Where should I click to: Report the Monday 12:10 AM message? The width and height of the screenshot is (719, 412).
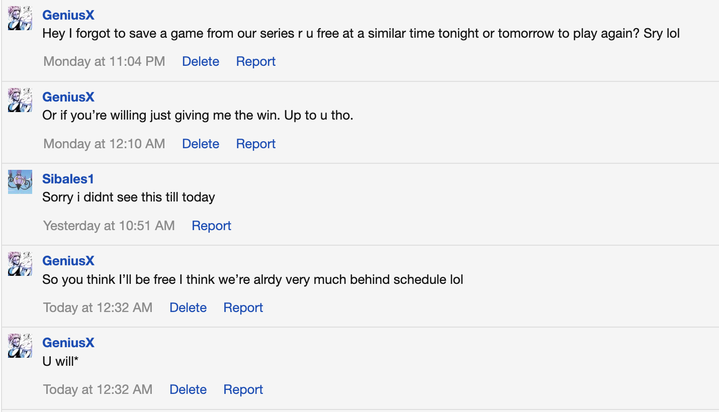coord(256,144)
